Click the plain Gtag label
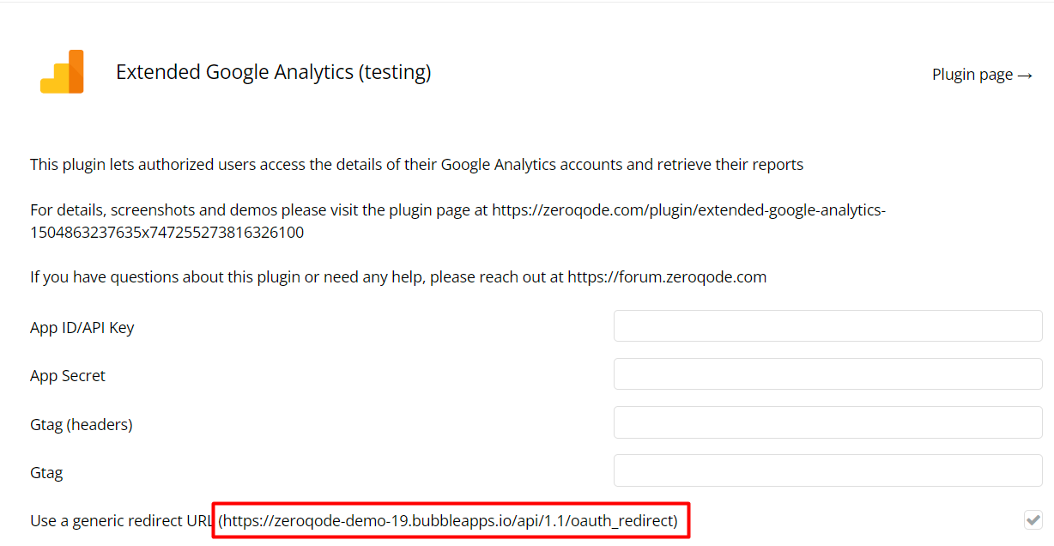Viewport: 1054px width, 546px height. click(46, 472)
